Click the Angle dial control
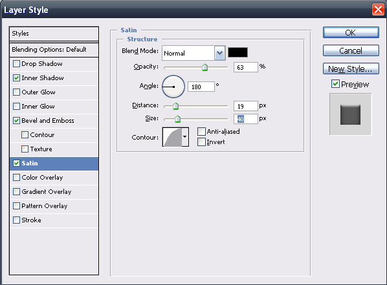Screen dimensions: 387x285 173,87
